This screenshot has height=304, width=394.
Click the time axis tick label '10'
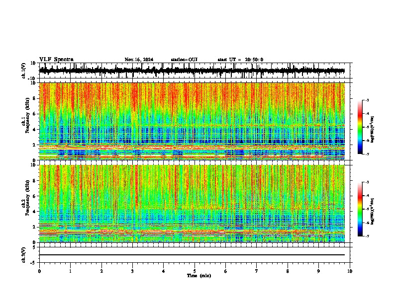pos(350,271)
